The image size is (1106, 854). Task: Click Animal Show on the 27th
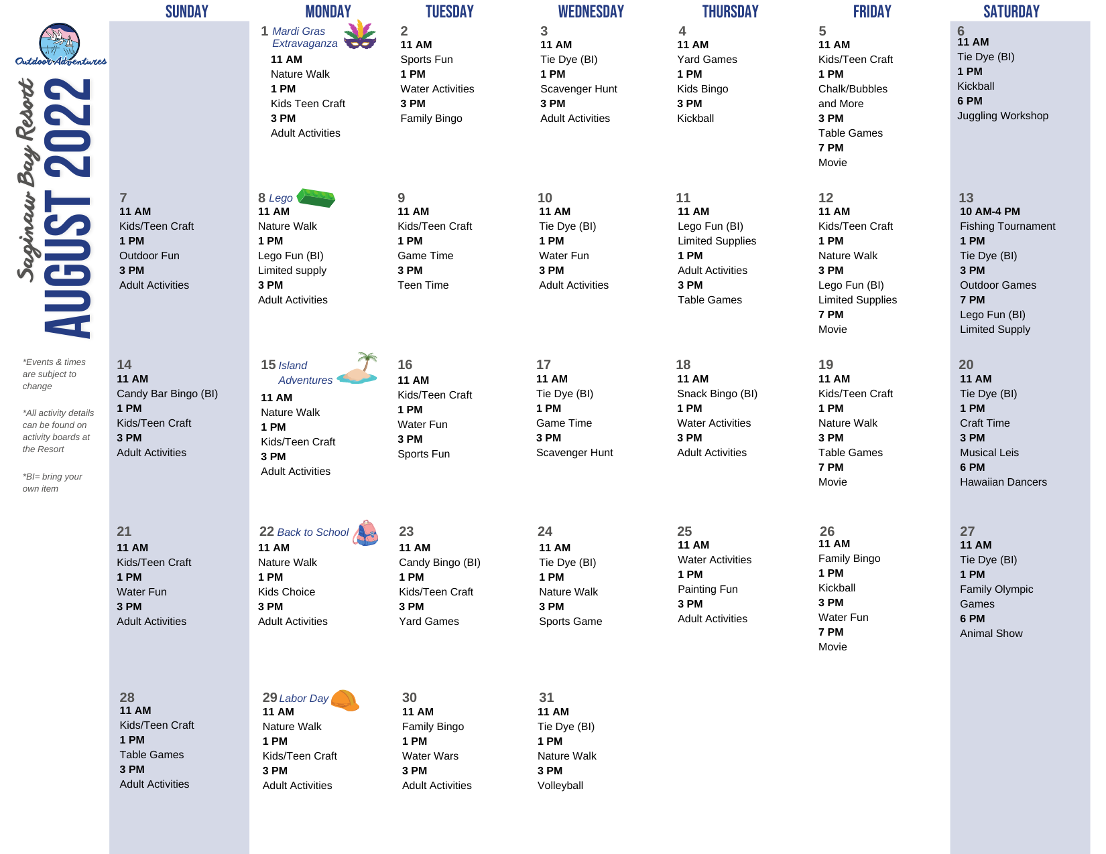(x=991, y=634)
